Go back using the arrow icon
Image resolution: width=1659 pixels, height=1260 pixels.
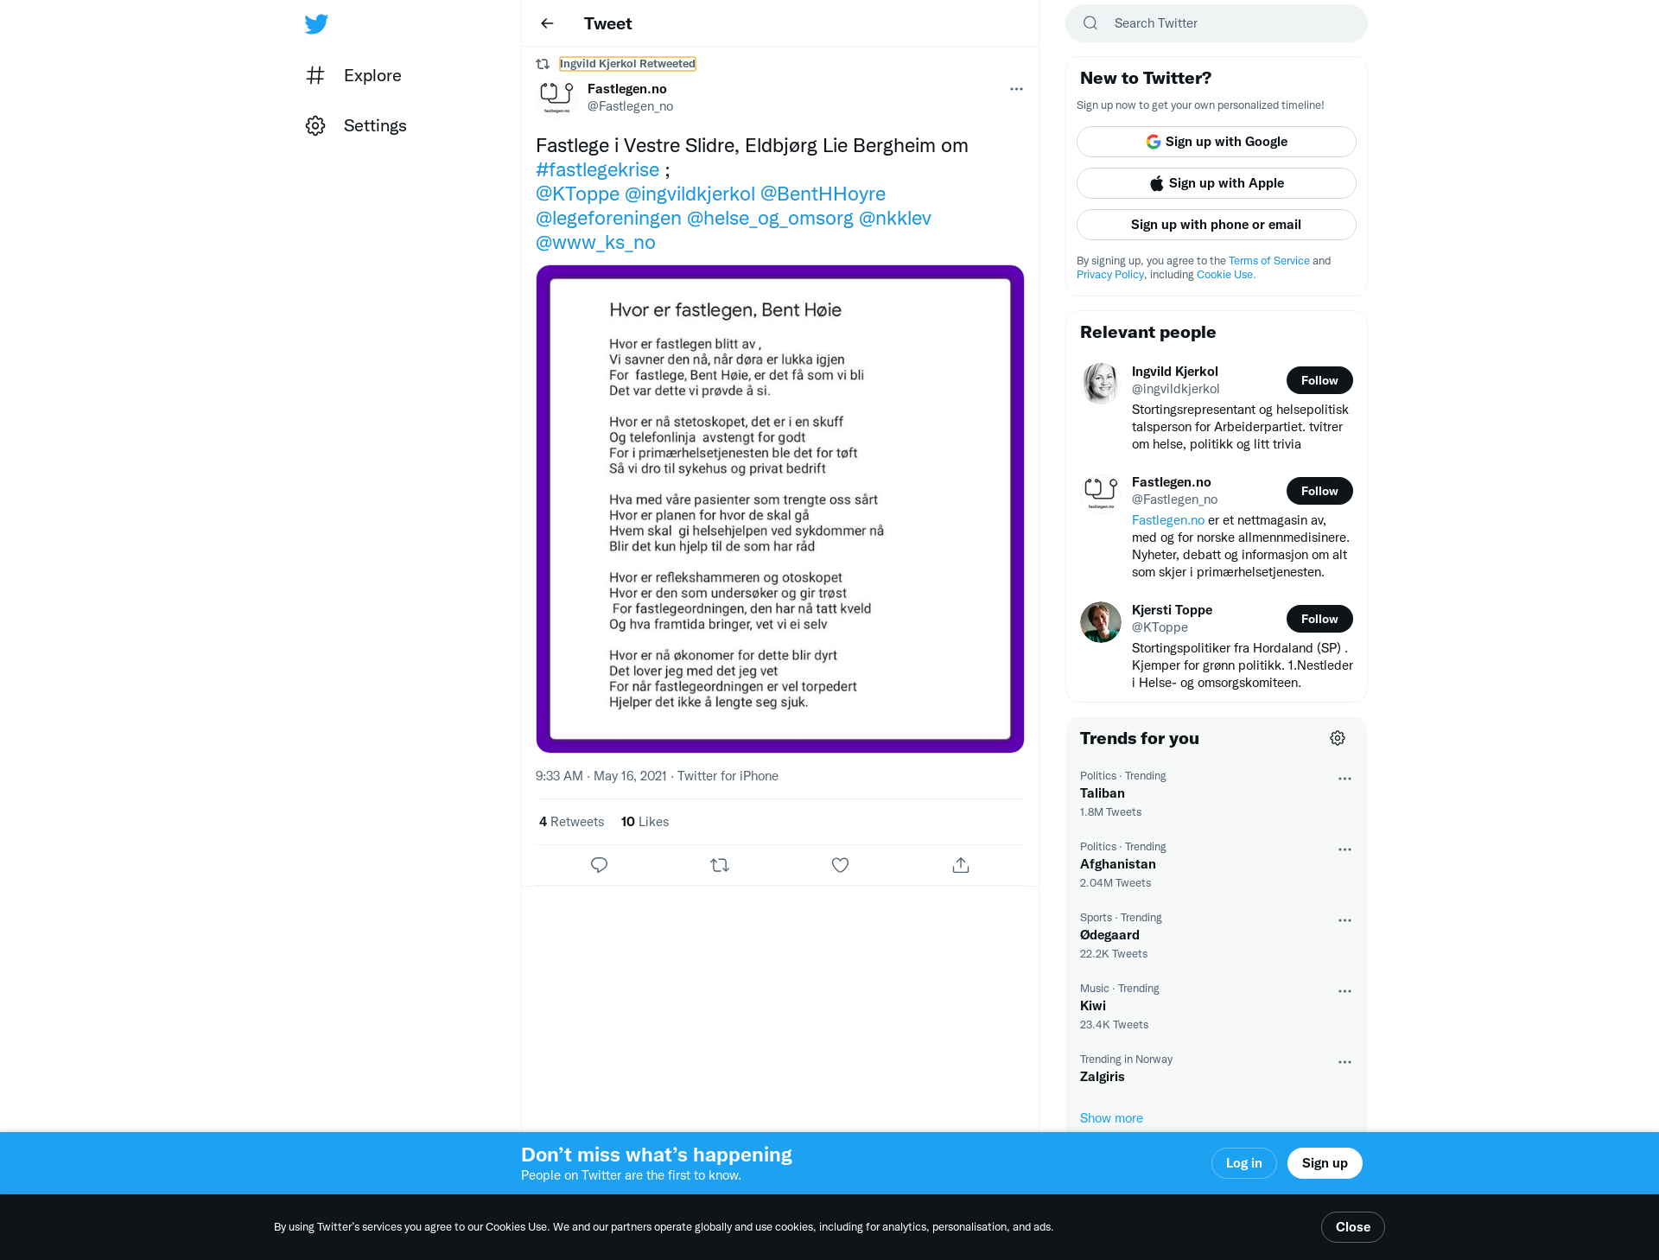point(547,23)
